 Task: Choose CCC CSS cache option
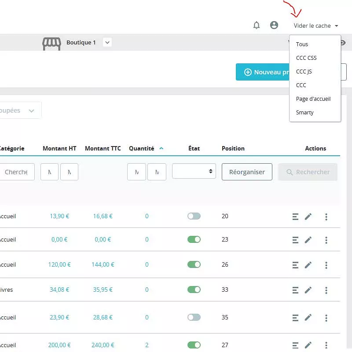(306, 58)
